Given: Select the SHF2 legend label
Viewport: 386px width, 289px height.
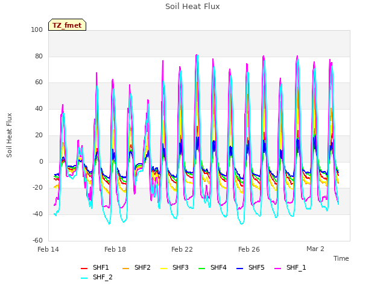Looking at the screenshot, I should coord(142,267).
